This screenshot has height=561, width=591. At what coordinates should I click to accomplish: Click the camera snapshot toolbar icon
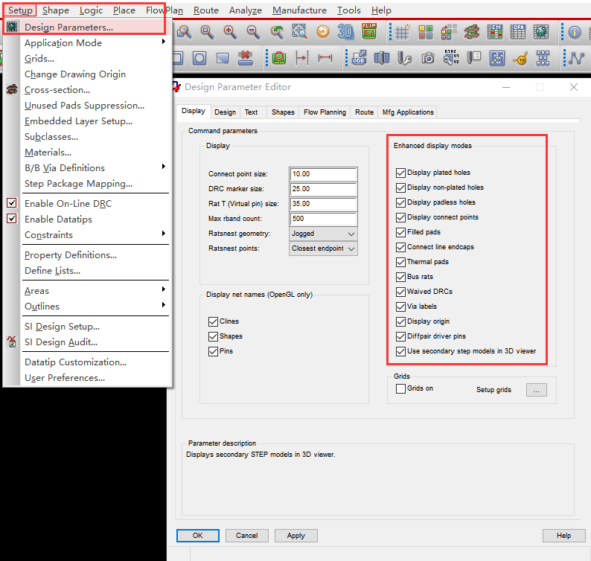coord(428,58)
